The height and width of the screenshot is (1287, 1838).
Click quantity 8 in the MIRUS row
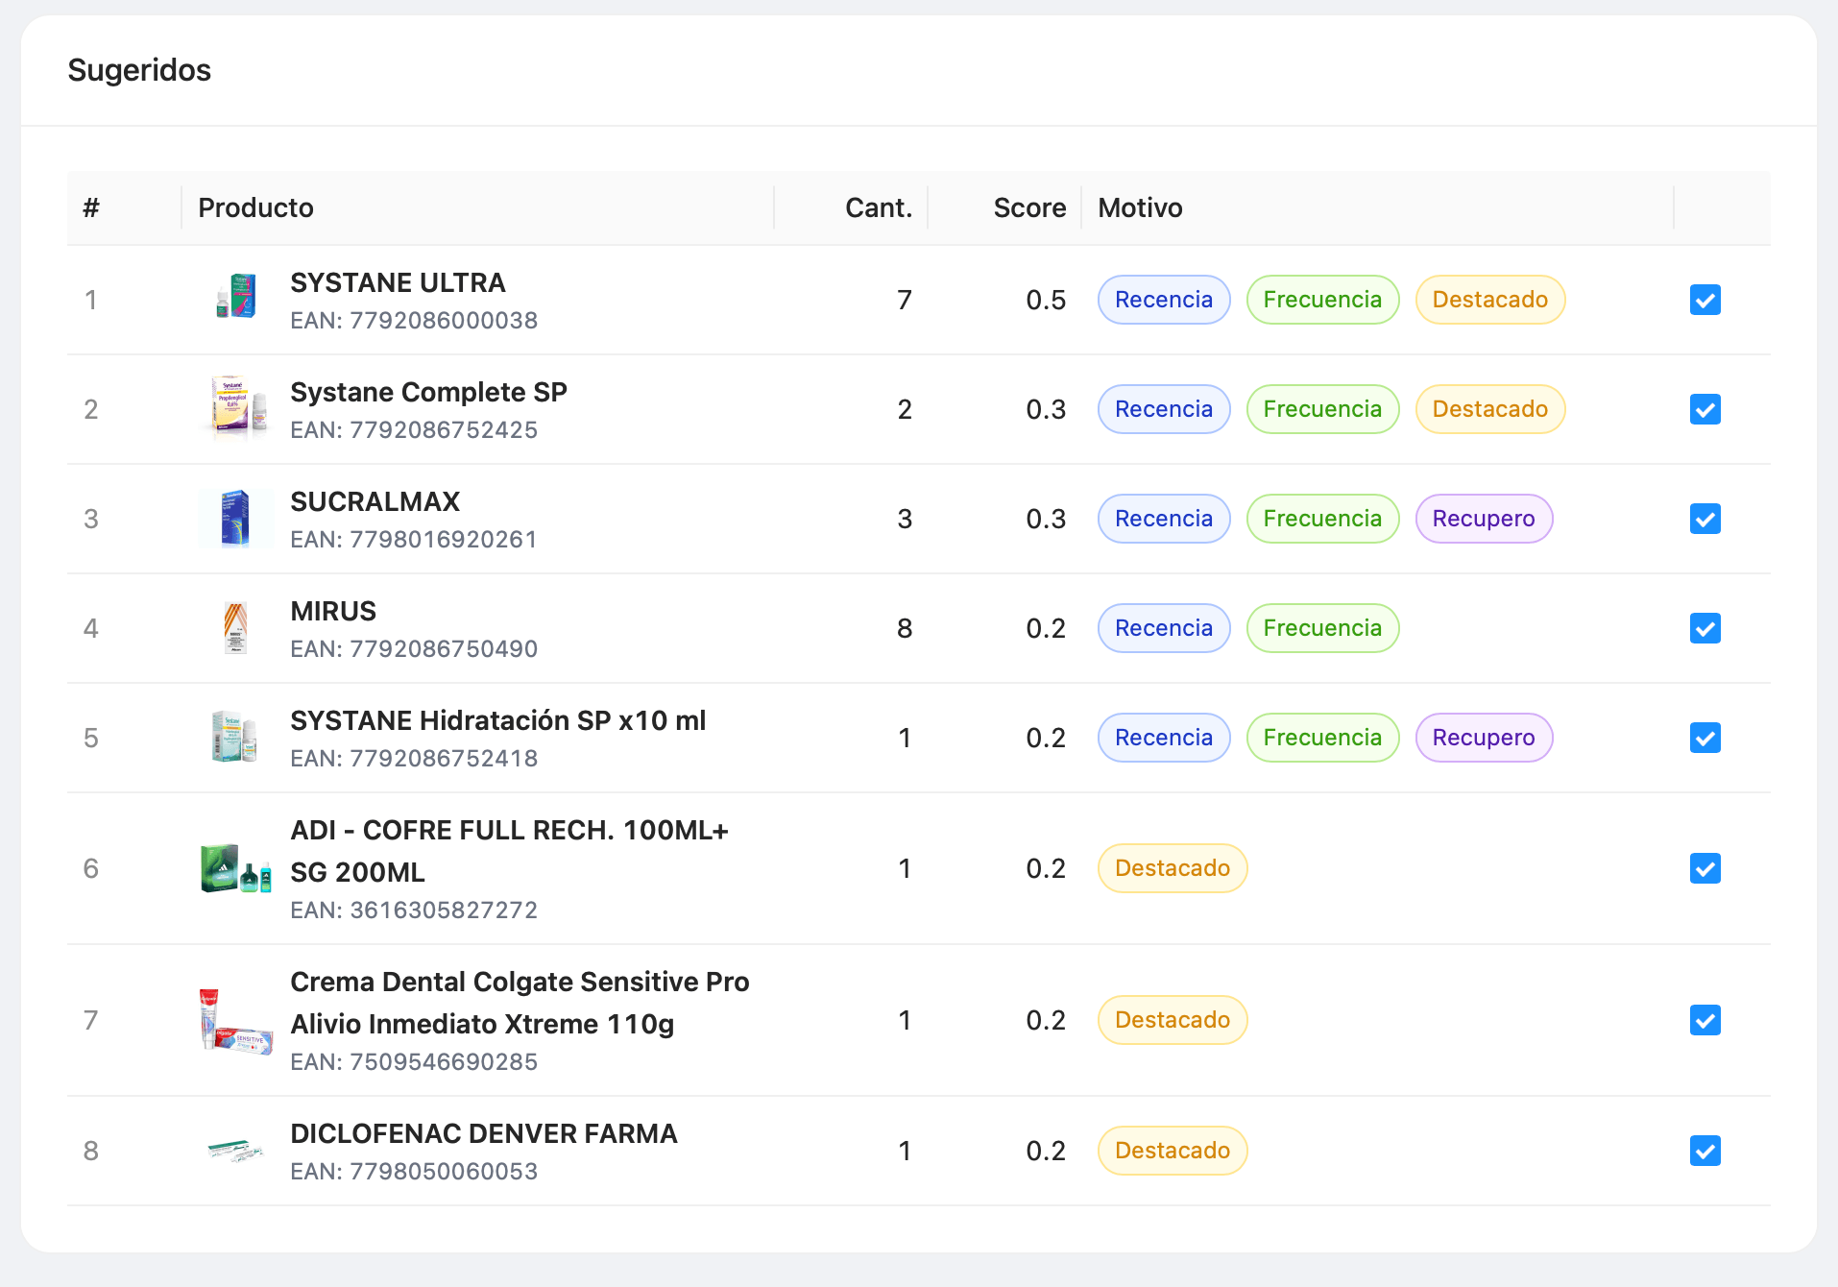pos(905,628)
